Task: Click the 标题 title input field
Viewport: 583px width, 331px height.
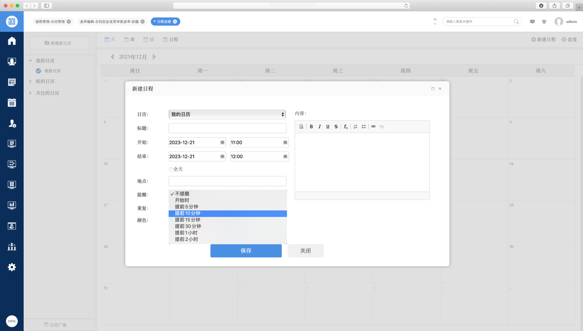Action: [x=227, y=128]
